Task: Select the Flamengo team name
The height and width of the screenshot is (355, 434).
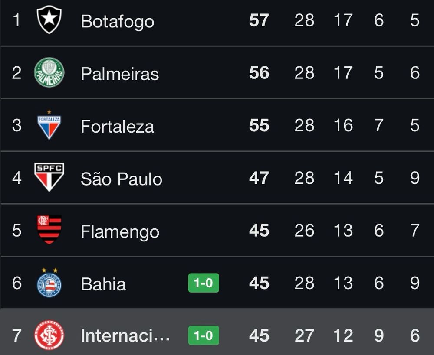Action: [x=120, y=232]
